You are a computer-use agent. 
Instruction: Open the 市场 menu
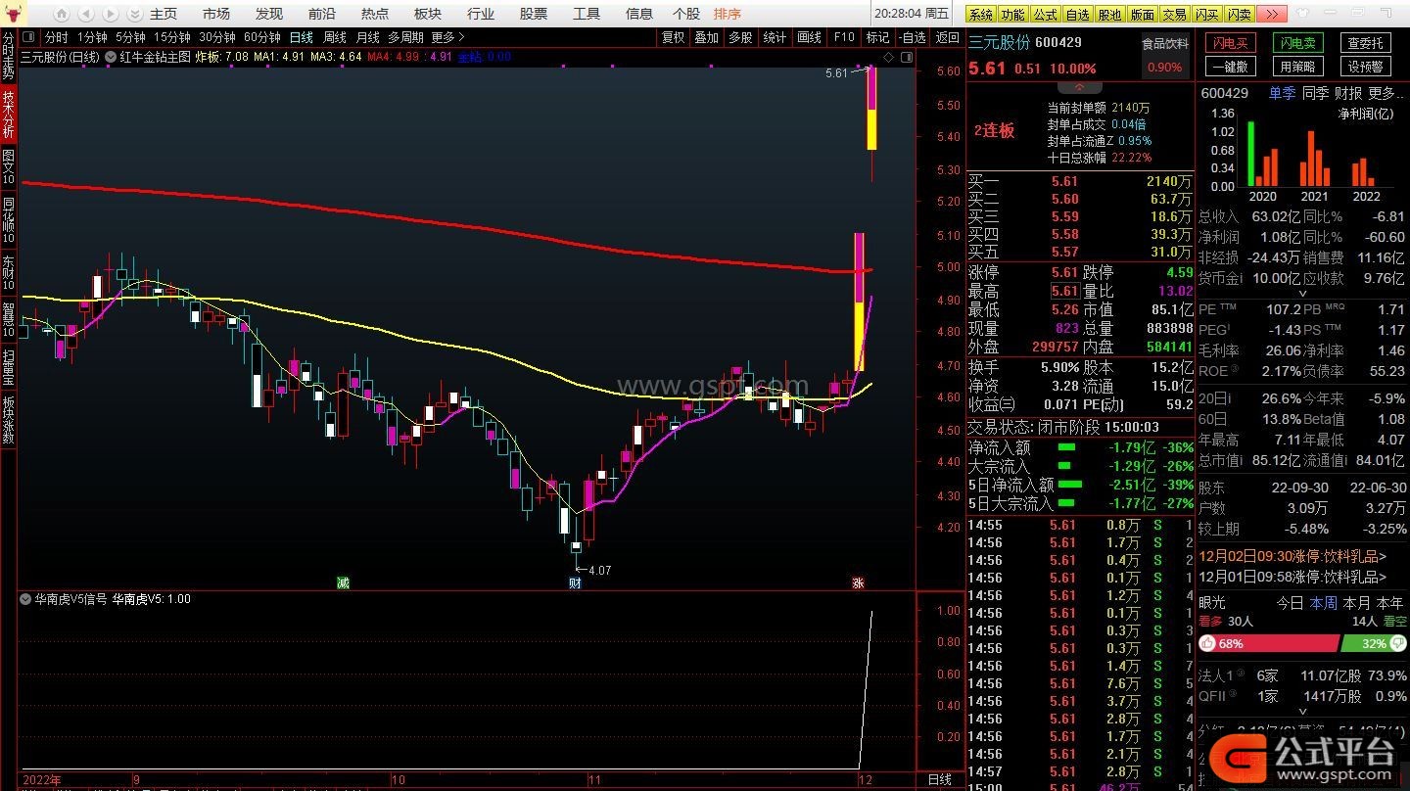click(x=216, y=14)
